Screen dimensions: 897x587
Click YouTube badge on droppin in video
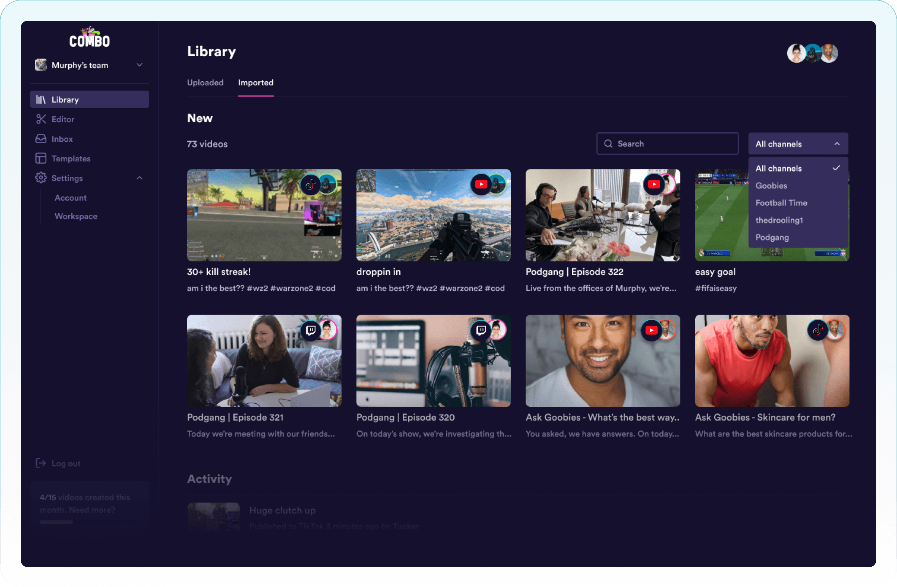coord(481,184)
